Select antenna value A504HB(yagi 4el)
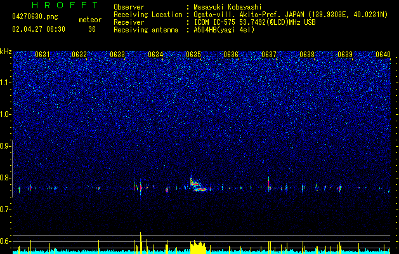Viewport: 399px width, 254px height. (x=224, y=30)
